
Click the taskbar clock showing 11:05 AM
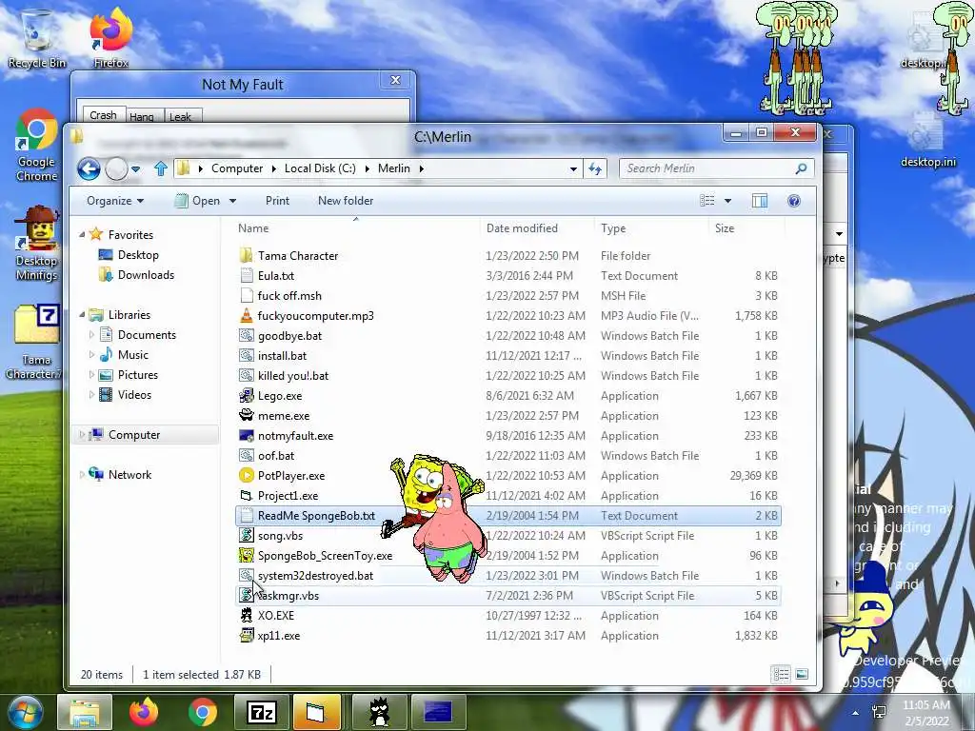925,712
